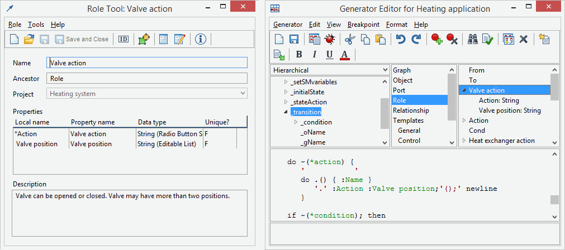Open the Format menu
Viewport: 565px width, 250px height.
click(396, 25)
